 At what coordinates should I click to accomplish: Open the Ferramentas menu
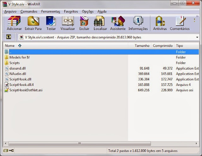pyautogui.click(x=50, y=11)
